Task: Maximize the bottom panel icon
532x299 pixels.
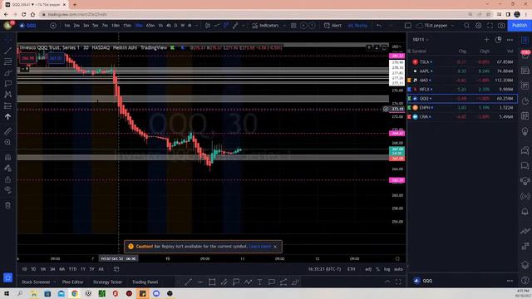Action: (398, 282)
